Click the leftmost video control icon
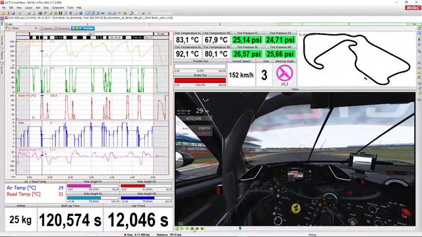The width and height of the screenshot is (422, 237). (x=177, y=228)
